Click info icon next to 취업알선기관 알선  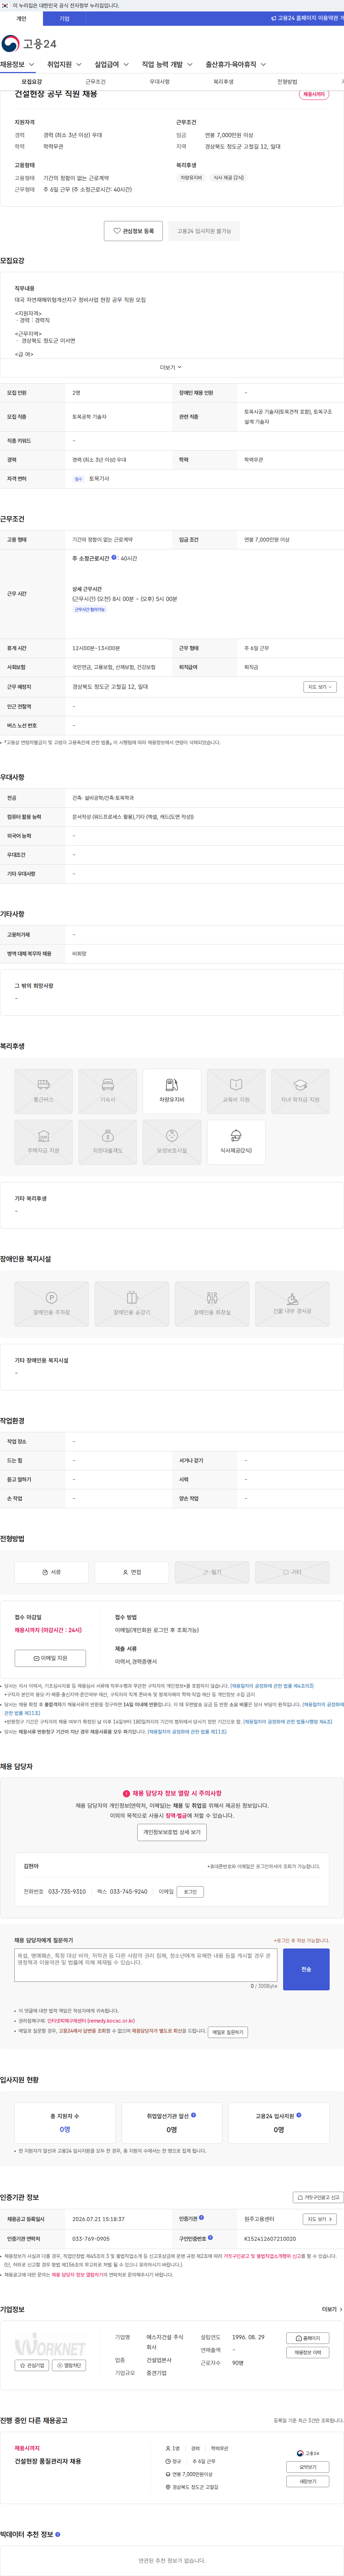pyautogui.click(x=193, y=2115)
